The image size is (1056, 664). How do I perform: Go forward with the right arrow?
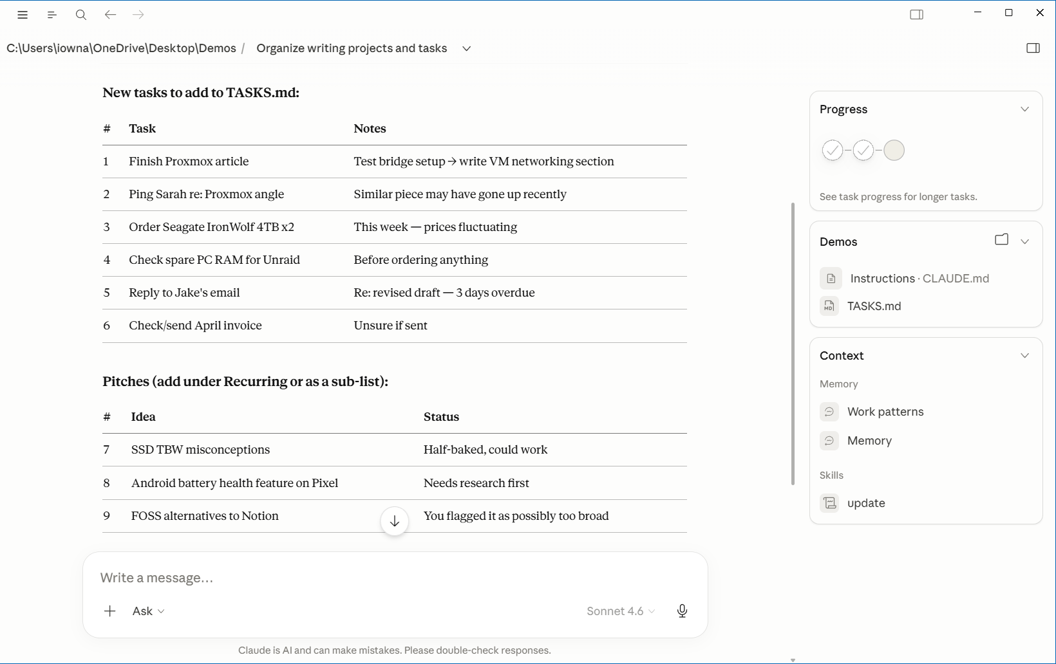tap(138, 15)
